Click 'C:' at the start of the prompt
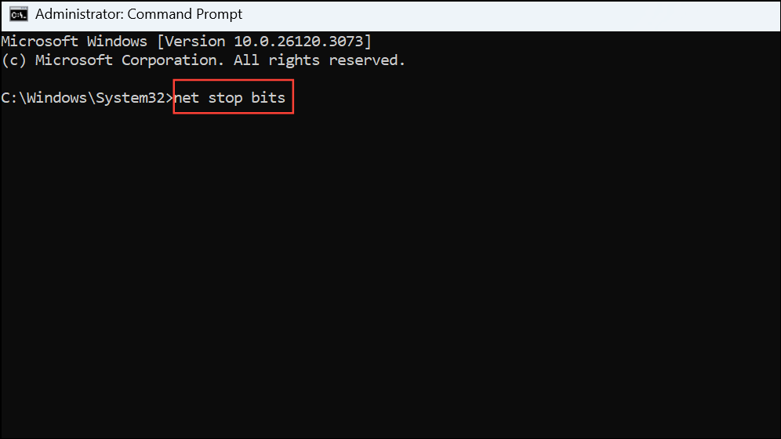 click(x=9, y=98)
